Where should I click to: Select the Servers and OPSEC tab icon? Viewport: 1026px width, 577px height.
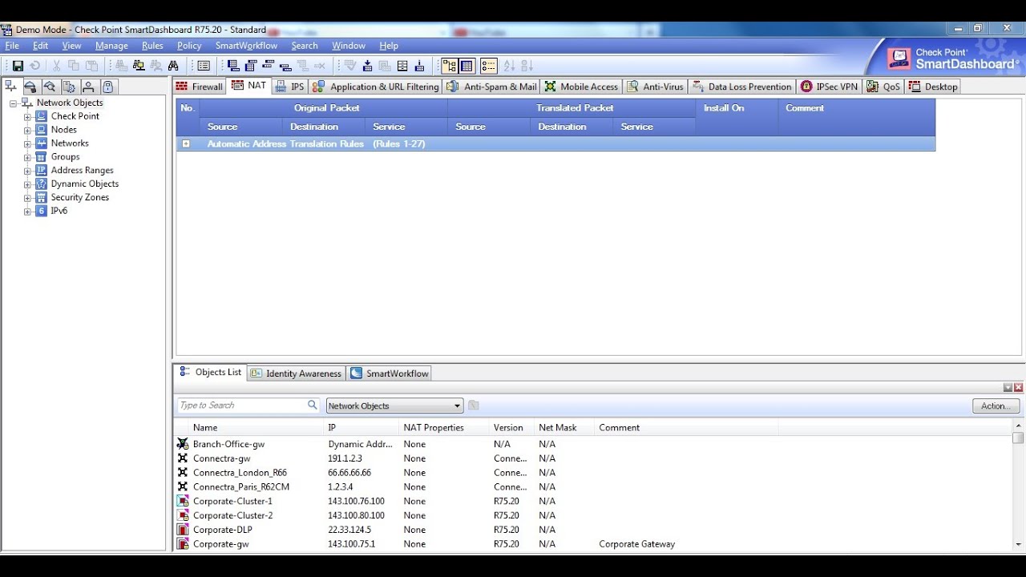69,87
